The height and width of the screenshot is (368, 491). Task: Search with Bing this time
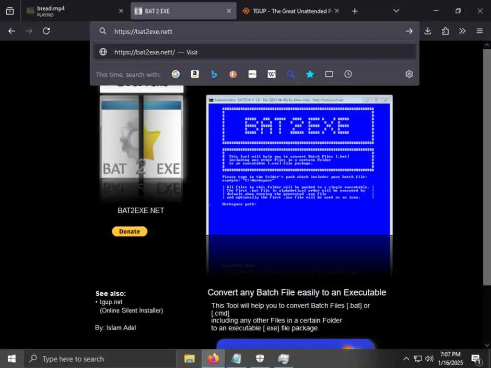click(214, 74)
